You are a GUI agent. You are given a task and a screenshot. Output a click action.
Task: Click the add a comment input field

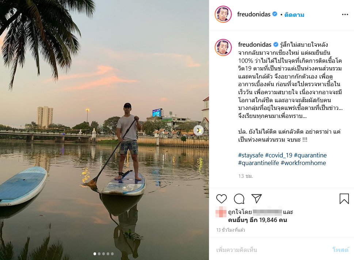[270, 250]
